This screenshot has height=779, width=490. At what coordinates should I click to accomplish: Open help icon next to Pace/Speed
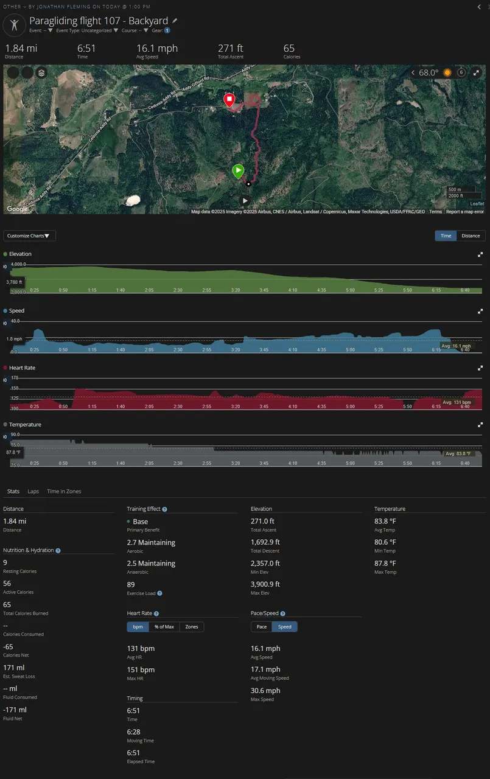(283, 613)
